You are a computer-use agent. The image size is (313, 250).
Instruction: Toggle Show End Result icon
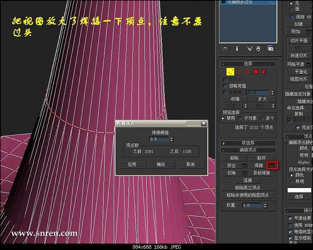(x=237, y=48)
